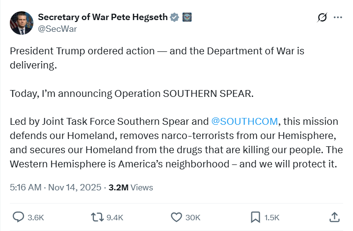Click the Operation SOUTHERN SPEAR announcement text
This screenshot has width=353, height=231.
132,93
